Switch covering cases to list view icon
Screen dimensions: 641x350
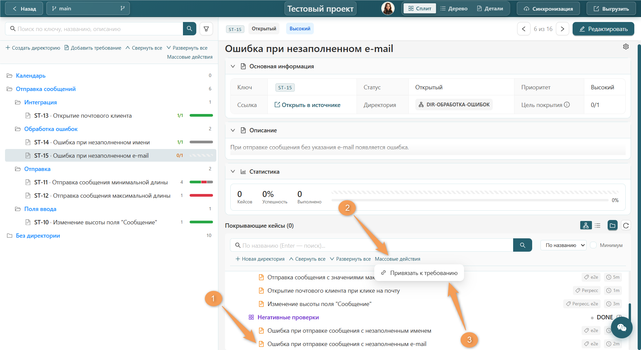(598, 226)
